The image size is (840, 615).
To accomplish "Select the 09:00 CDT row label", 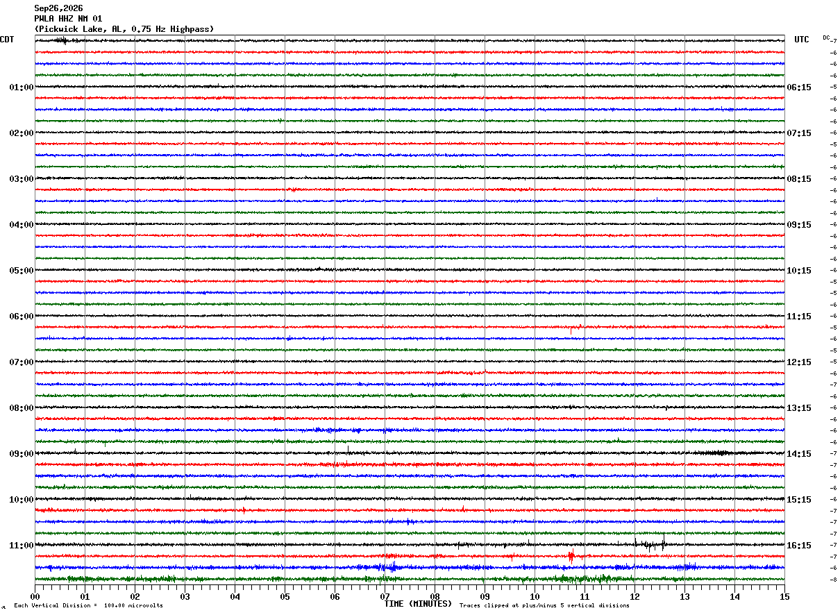I will (x=21, y=454).
